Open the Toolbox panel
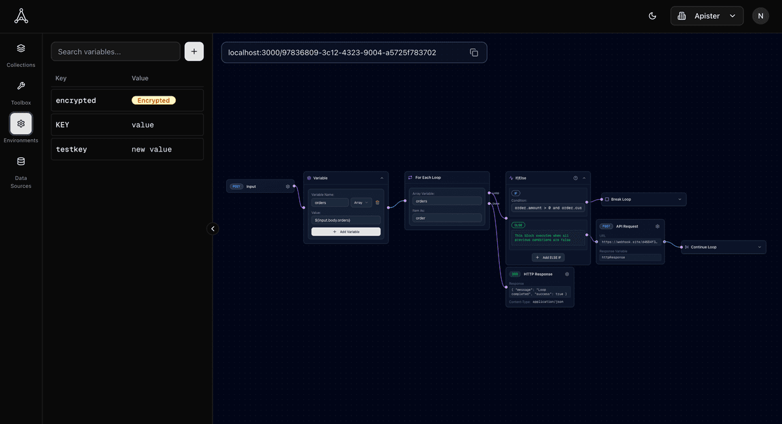The image size is (782, 424). pos(21,92)
